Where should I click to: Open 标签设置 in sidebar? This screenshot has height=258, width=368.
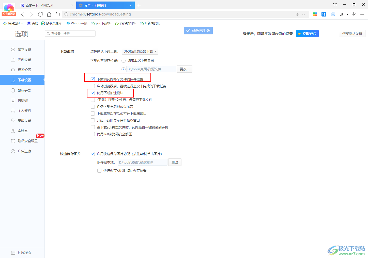coord(22,70)
